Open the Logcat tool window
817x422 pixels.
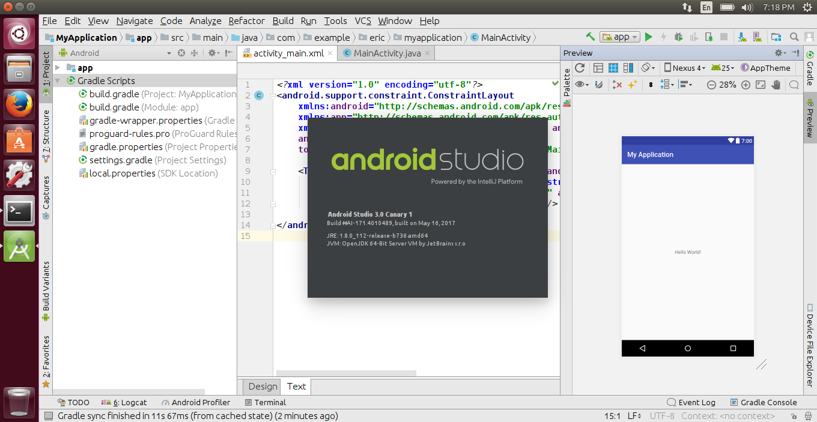pyautogui.click(x=124, y=402)
